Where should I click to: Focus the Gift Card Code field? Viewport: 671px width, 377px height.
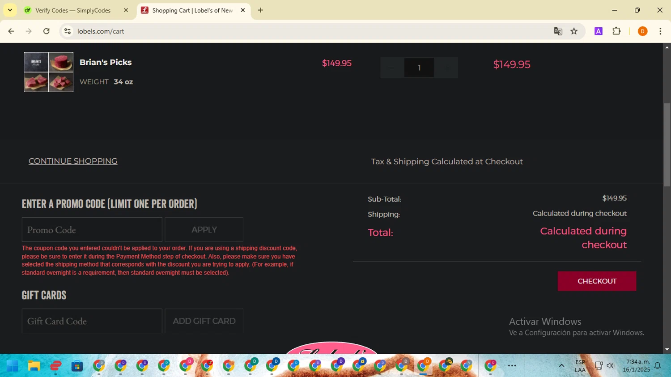pos(92,321)
